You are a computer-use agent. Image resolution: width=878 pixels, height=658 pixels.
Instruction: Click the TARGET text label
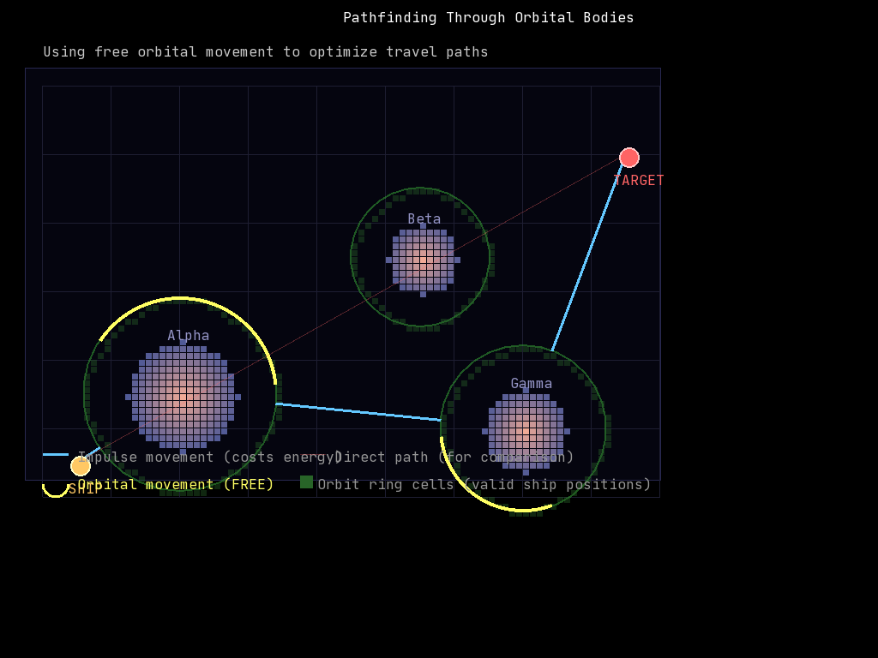click(x=639, y=181)
